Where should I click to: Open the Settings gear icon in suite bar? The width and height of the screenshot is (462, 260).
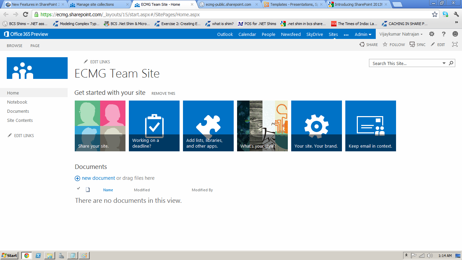[432, 34]
